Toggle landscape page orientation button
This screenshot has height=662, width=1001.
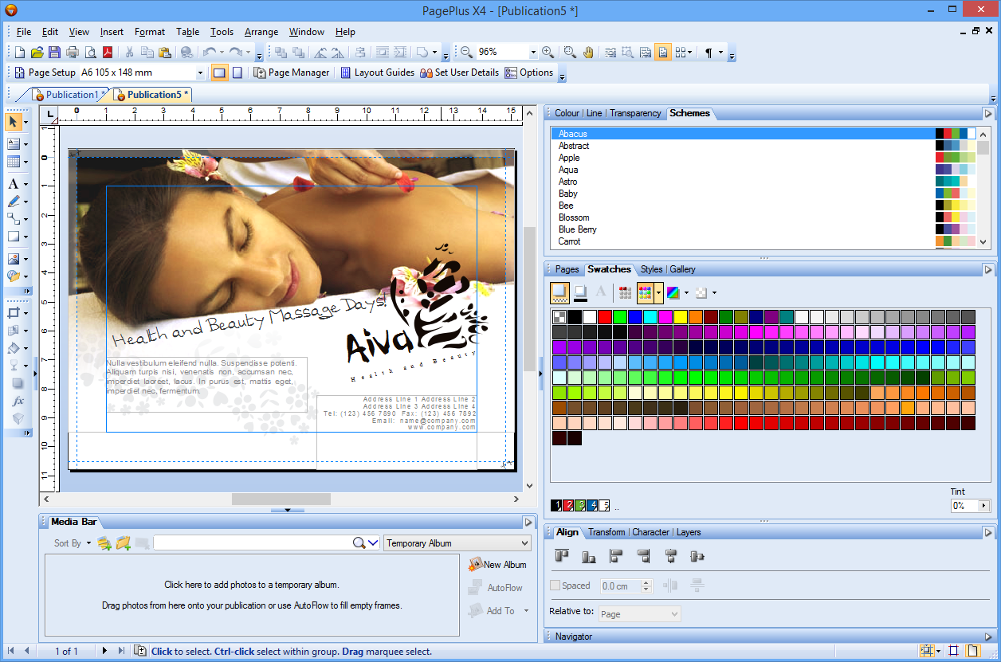pyautogui.click(x=220, y=72)
